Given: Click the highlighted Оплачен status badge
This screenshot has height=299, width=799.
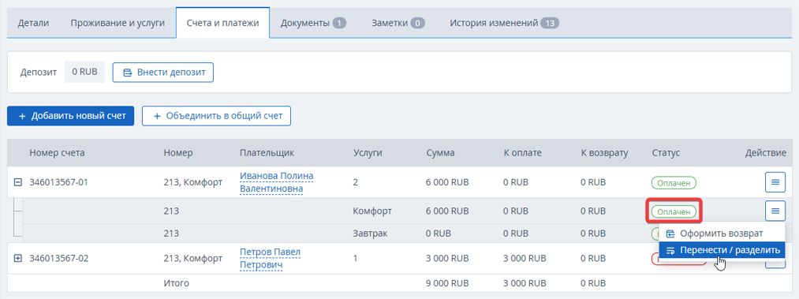Looking at the screenshot, I should pyautogui.click(x=674, y=211).
